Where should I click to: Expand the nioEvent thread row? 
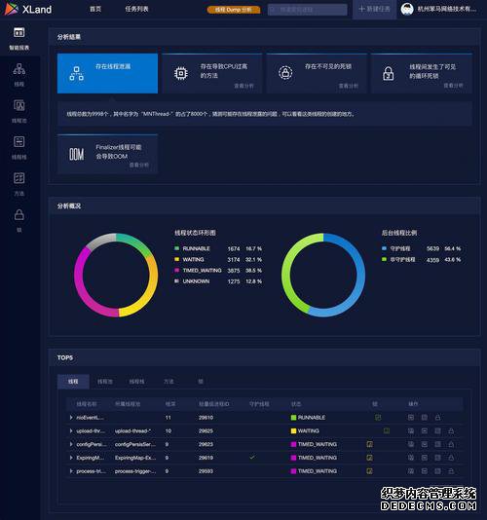(71, 418)
